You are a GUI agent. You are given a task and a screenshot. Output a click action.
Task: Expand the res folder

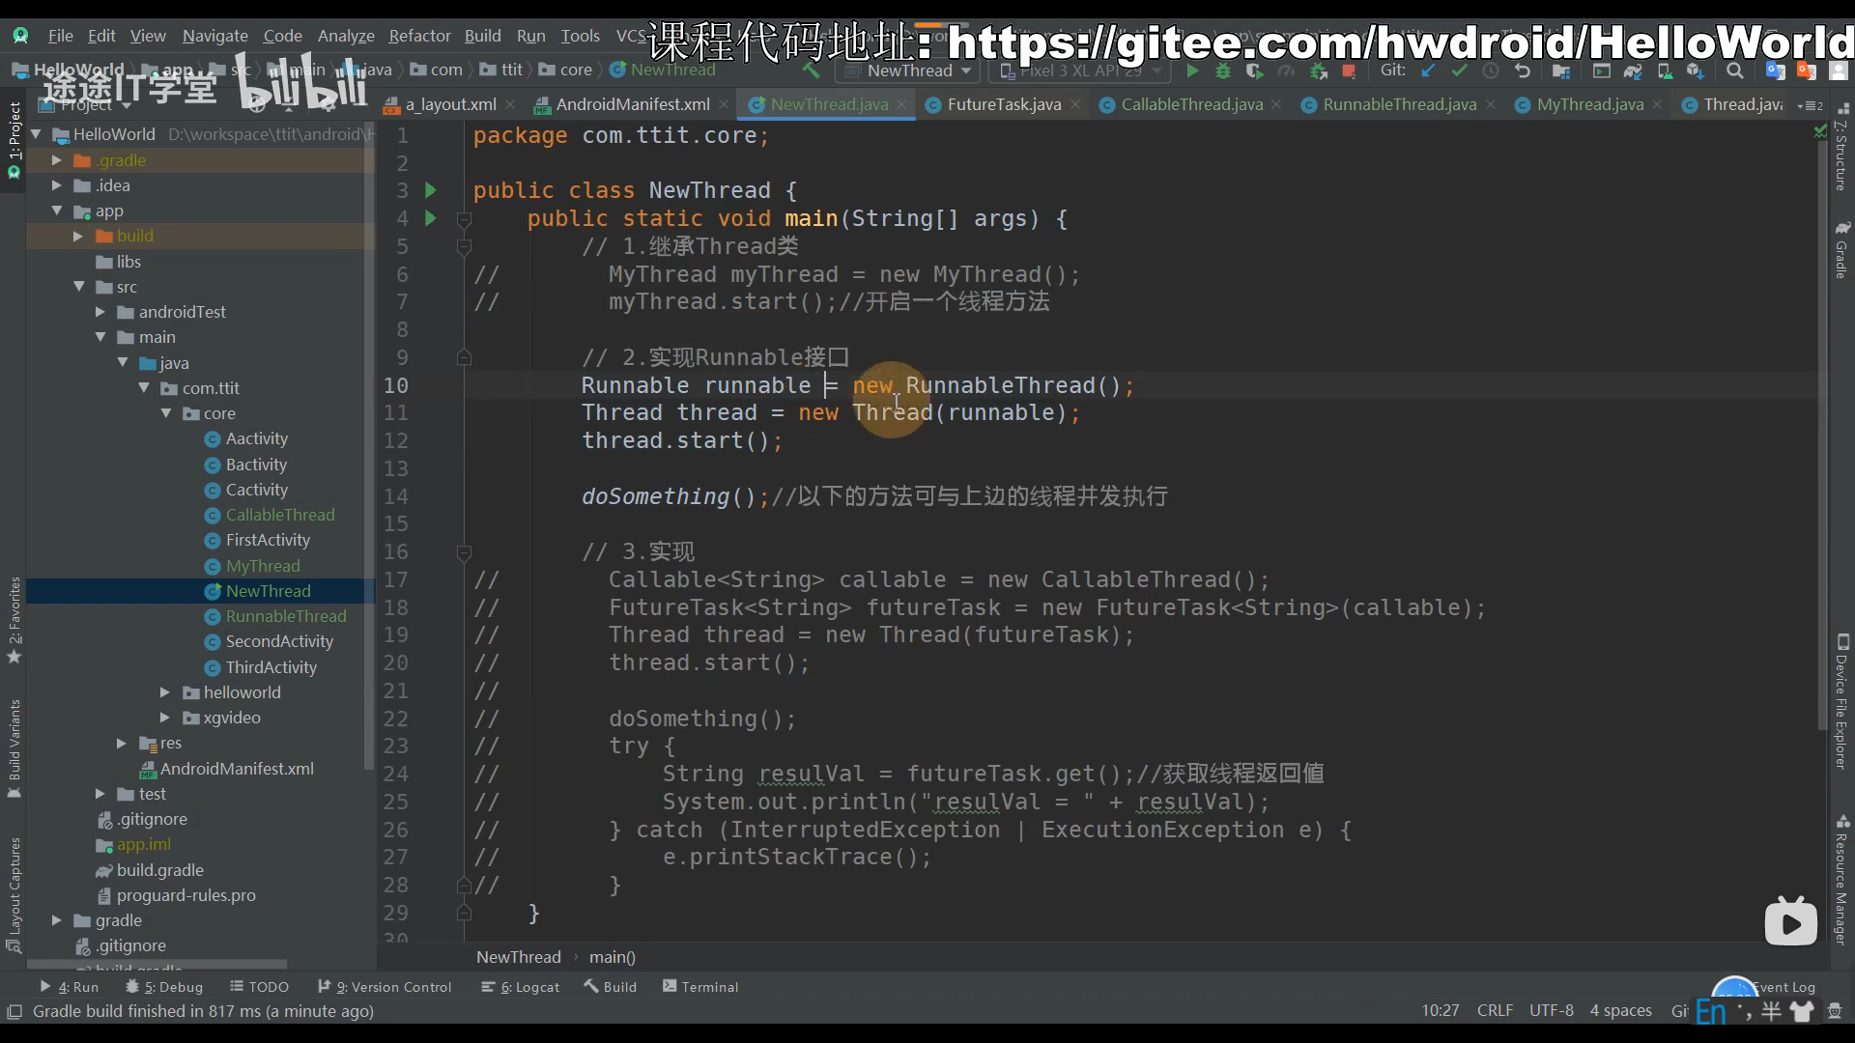tap(121, 743)
